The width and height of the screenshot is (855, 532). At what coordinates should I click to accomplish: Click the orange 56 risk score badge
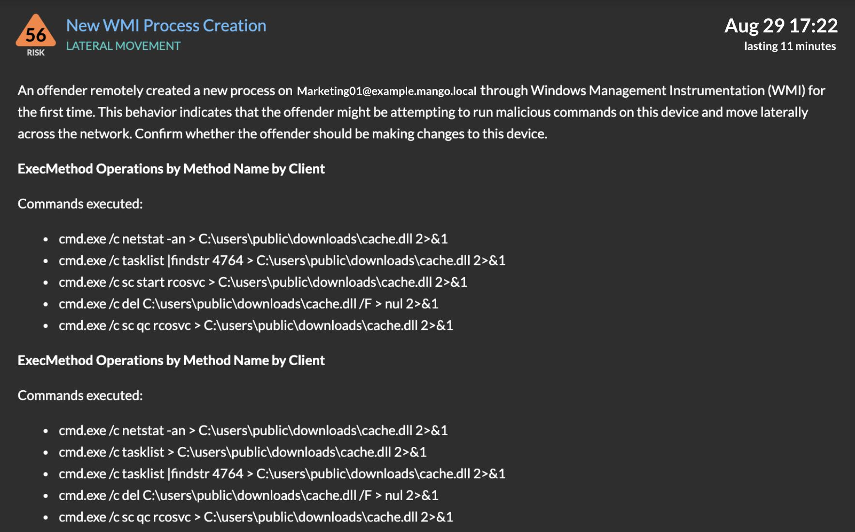[36, 32]
